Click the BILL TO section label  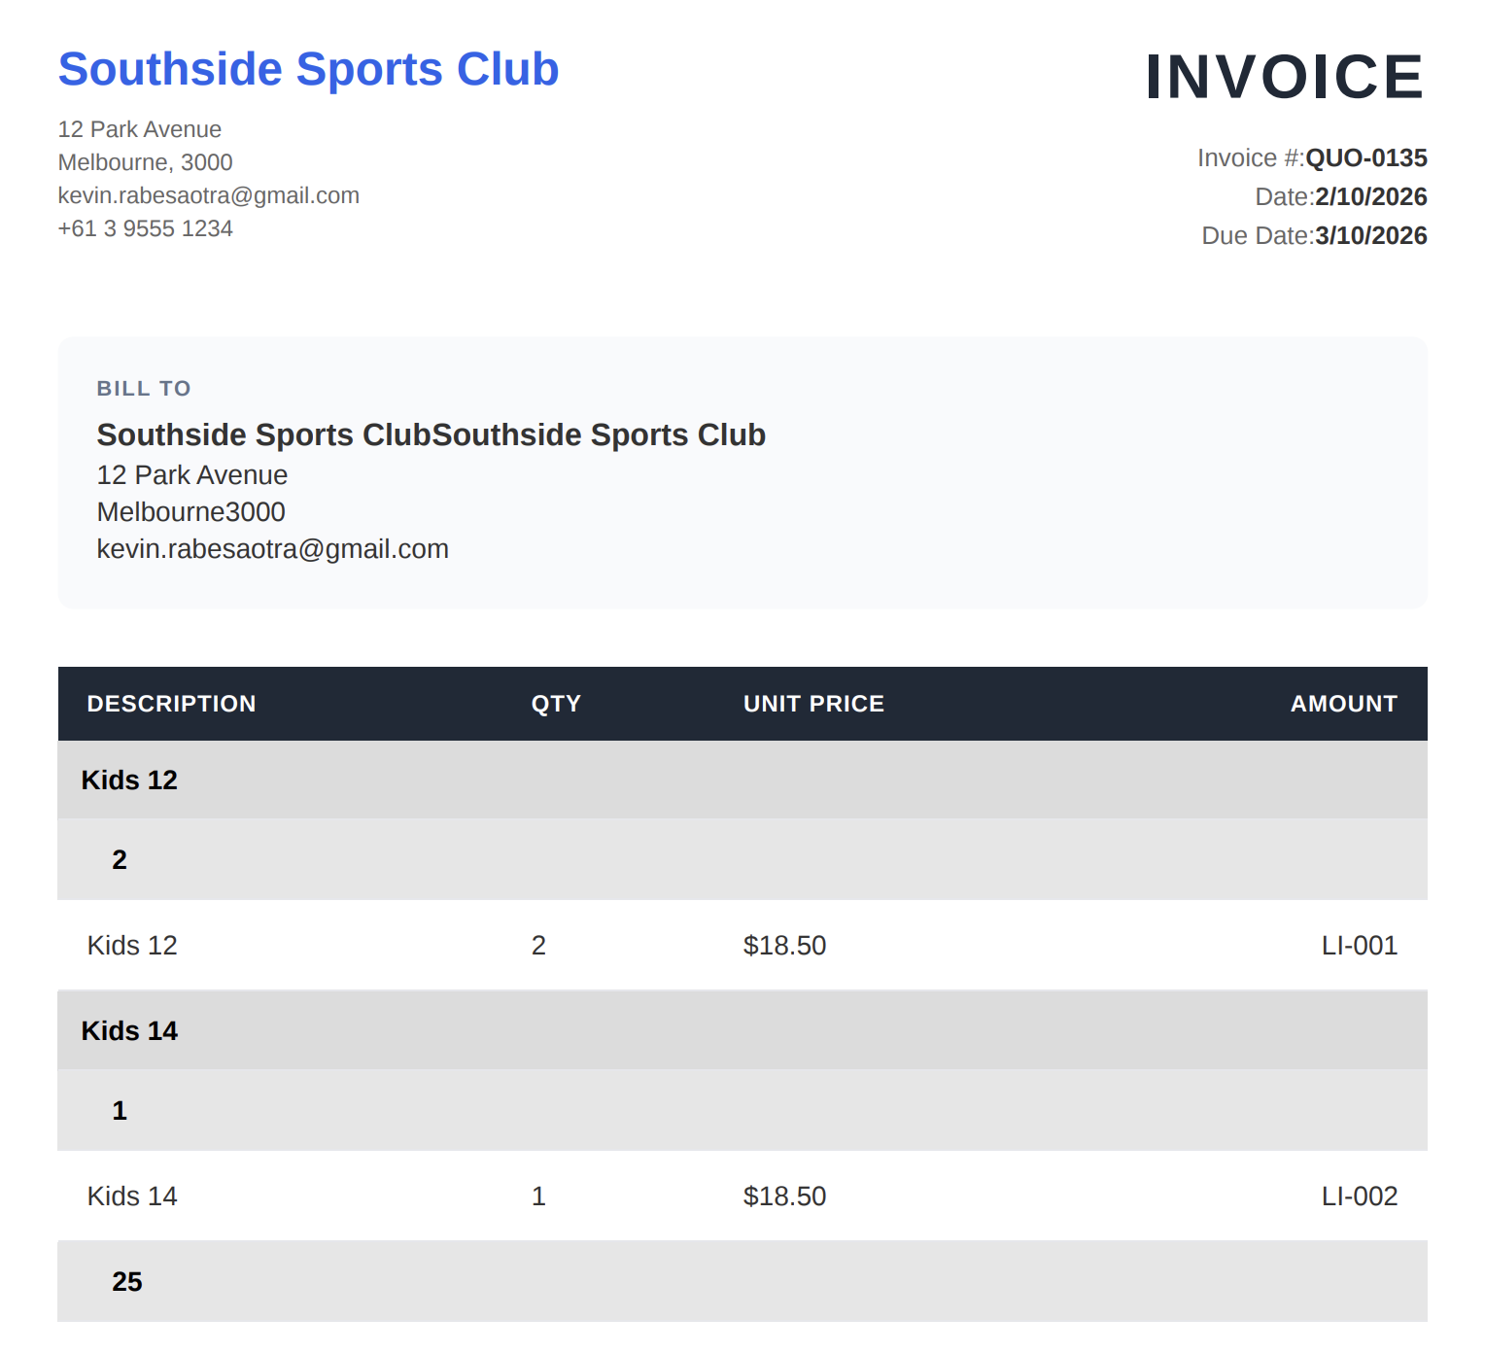(x=144, y=389)
